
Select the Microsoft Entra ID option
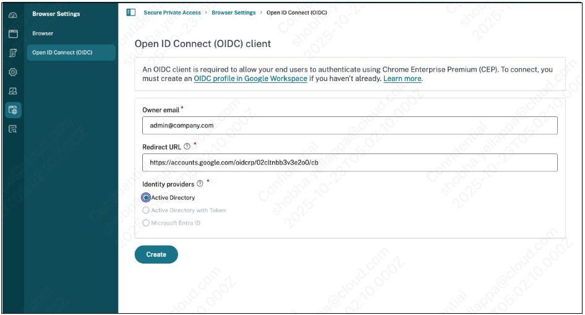pyautogui.click(x=146, y=223)
